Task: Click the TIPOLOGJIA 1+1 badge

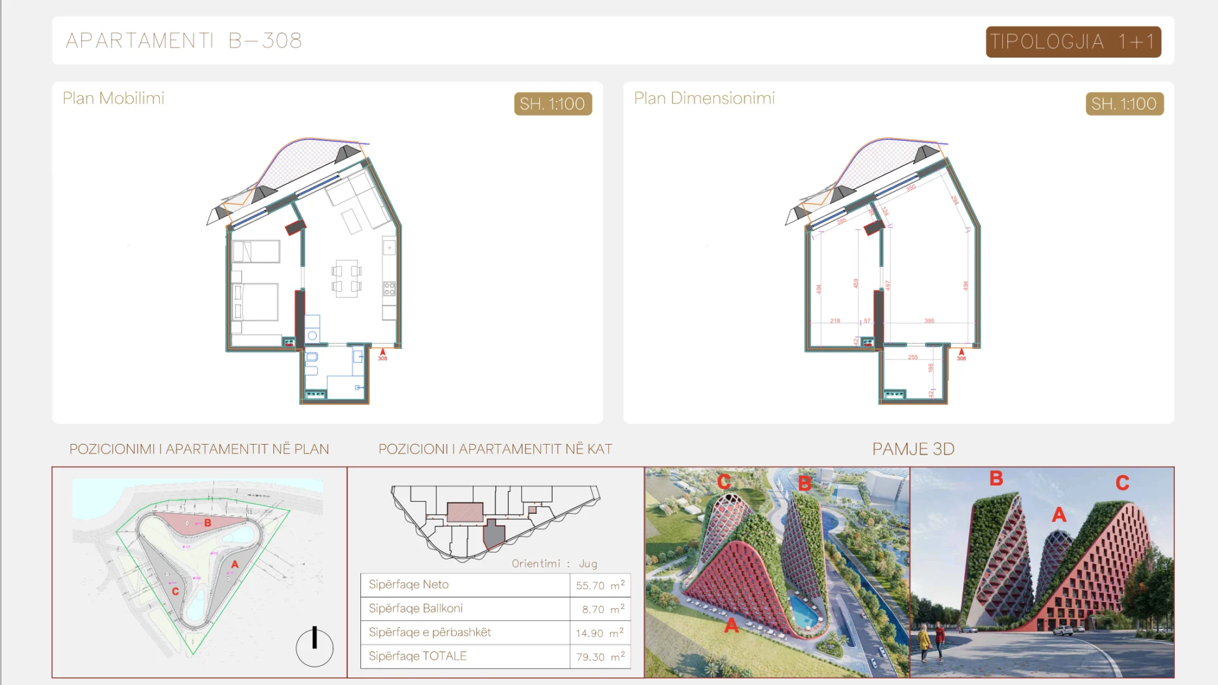Action: point(1073,42)
